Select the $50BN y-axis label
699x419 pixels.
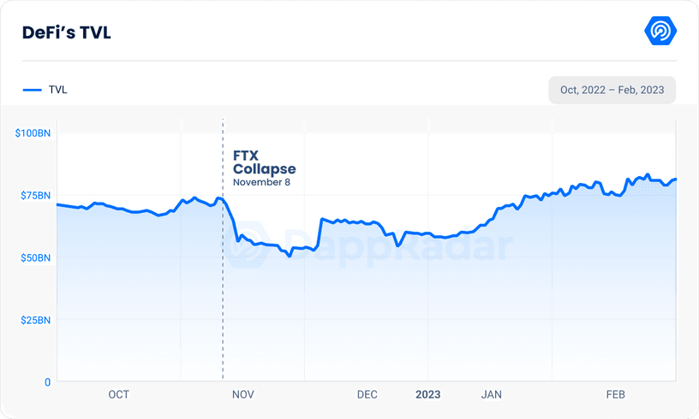[34, 257]
